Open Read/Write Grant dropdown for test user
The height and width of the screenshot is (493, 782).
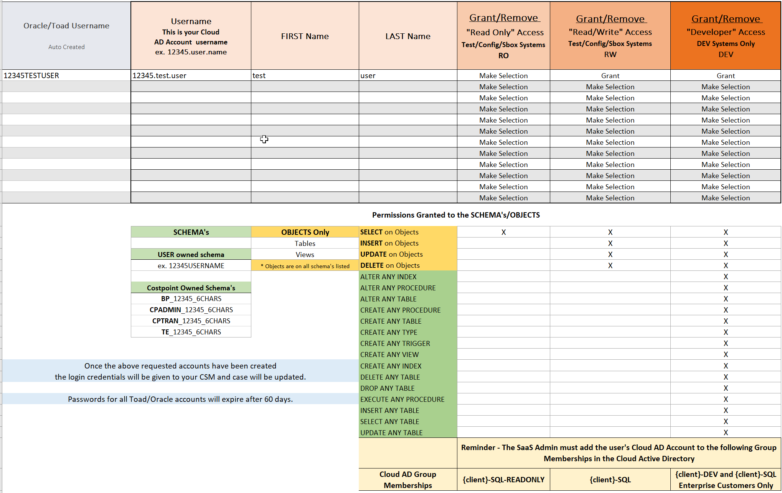point(610,75)
